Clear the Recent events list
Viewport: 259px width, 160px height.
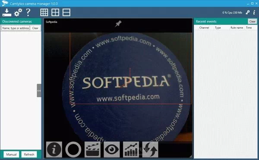(x=252, y=22)
